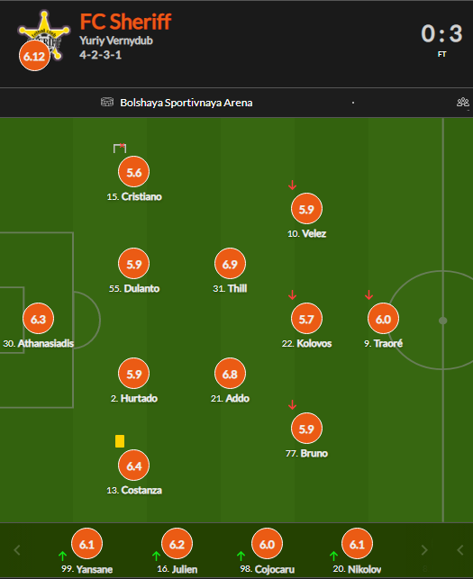Select goalkeeper Athanasiadis's 6.3 rating
This screenshot has height=579, width=473.
point(38,318)
